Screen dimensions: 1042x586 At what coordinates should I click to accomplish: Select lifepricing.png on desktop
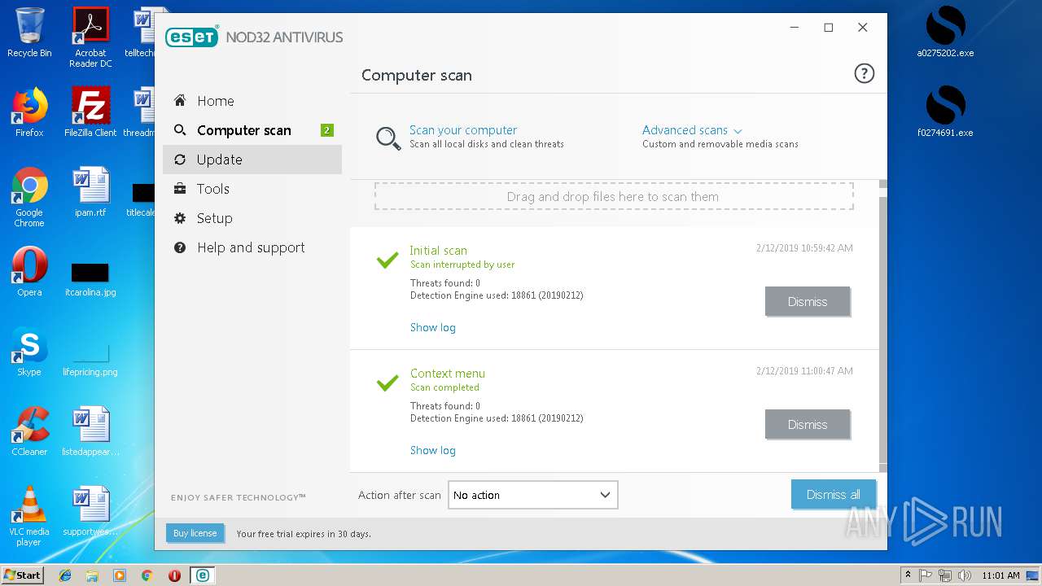coord(90,358)
